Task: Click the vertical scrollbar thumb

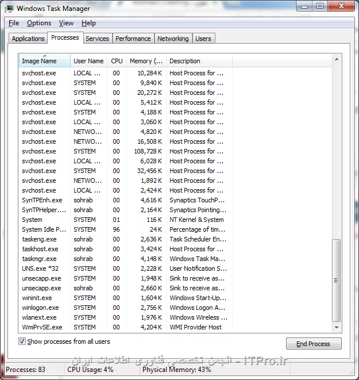Action: coord(336,280)
